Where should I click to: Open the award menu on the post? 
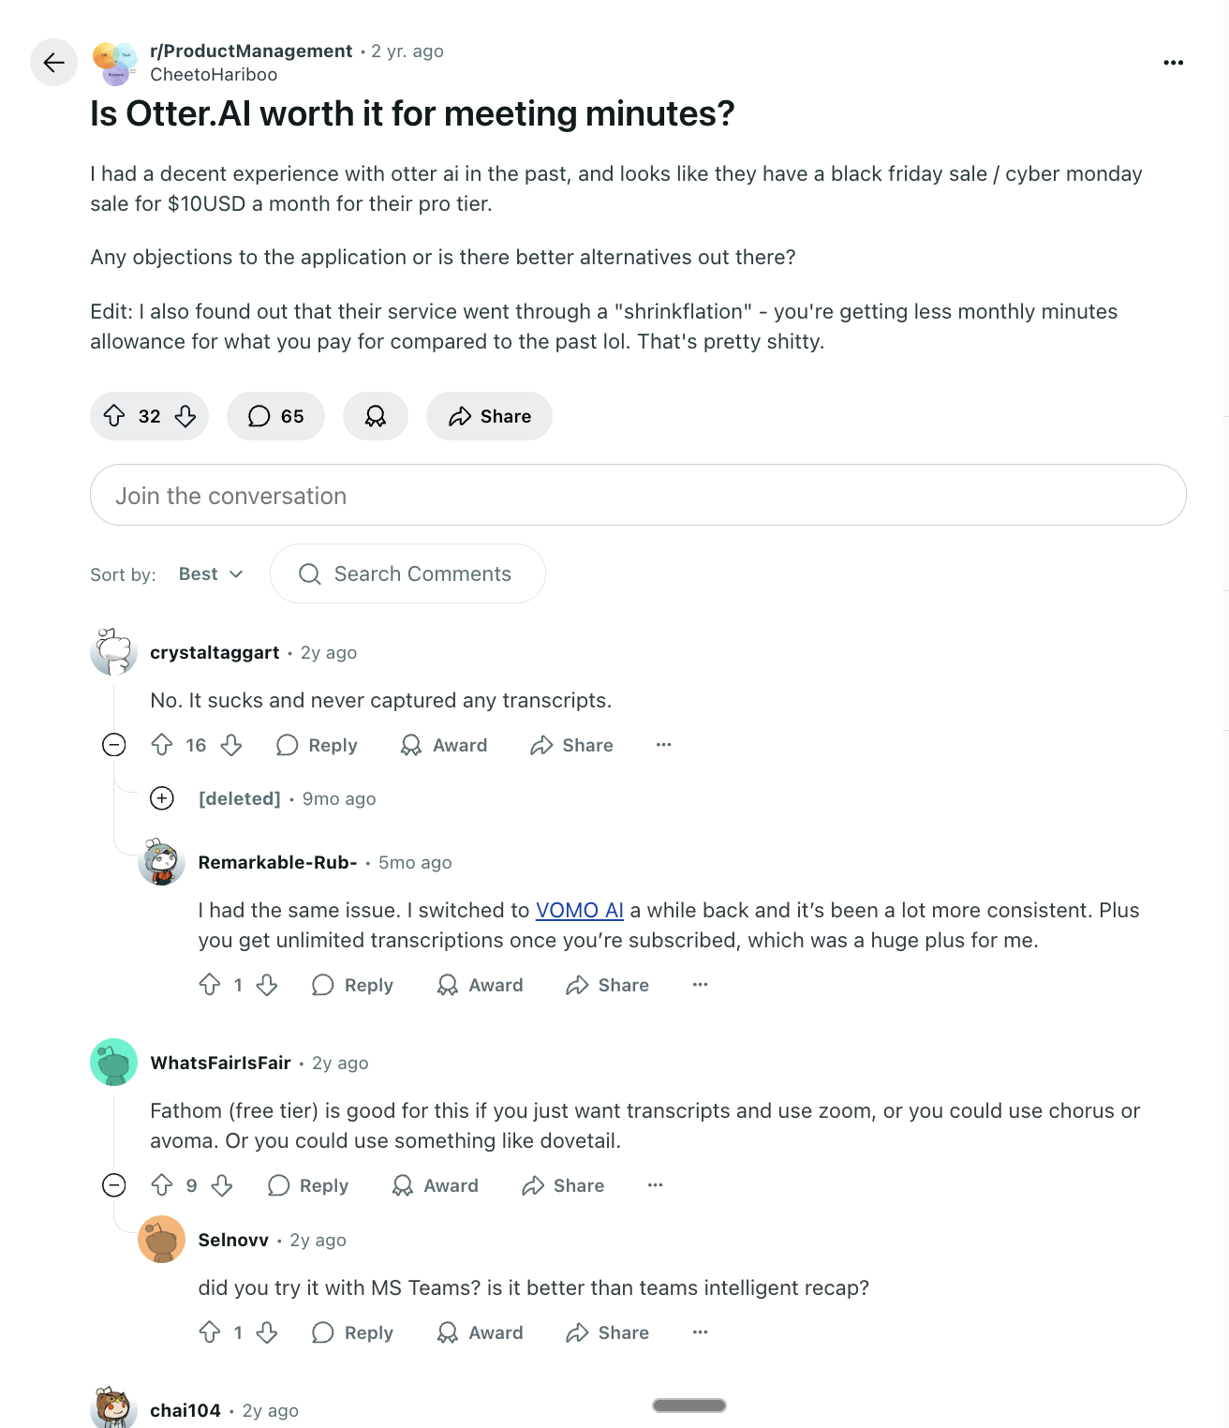click(x=375, y=416)
